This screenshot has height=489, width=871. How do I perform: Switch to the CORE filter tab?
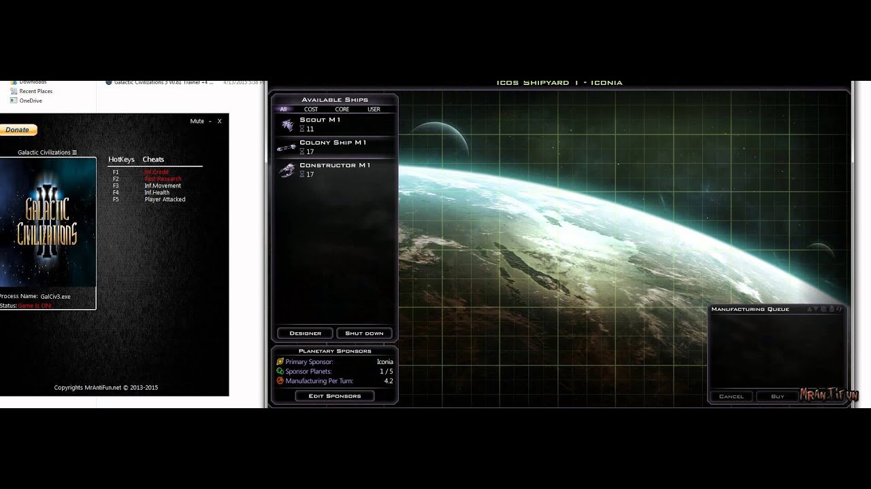tap(342, 109)
